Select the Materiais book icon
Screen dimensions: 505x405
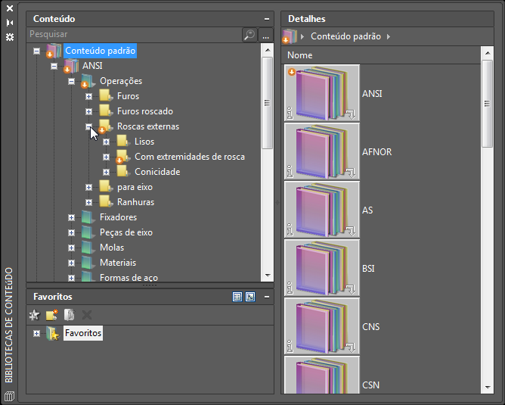coord(88,263)
